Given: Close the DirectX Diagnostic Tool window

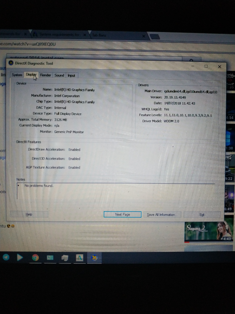Looking at the screenshot, I should (x=219, y=67).
